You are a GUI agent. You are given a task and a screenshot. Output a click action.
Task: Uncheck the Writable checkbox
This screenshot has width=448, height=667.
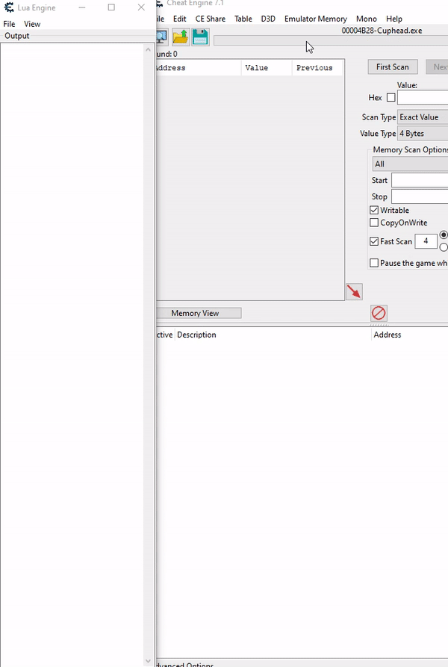click(374, 210)
